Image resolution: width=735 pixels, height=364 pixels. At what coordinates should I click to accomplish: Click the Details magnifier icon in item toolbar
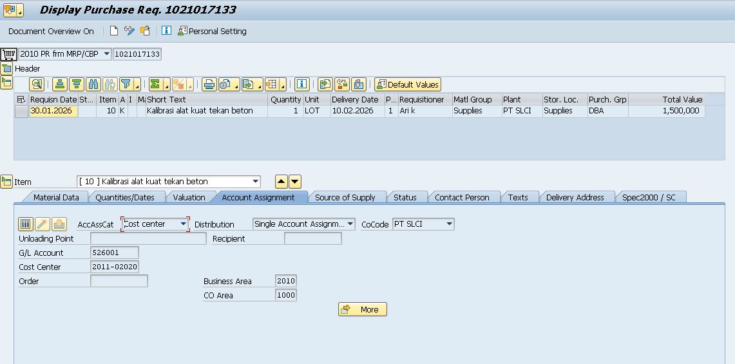click(37, 84)
